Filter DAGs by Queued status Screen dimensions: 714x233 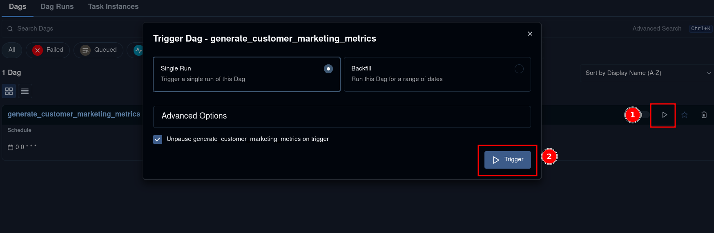[98, 50]
